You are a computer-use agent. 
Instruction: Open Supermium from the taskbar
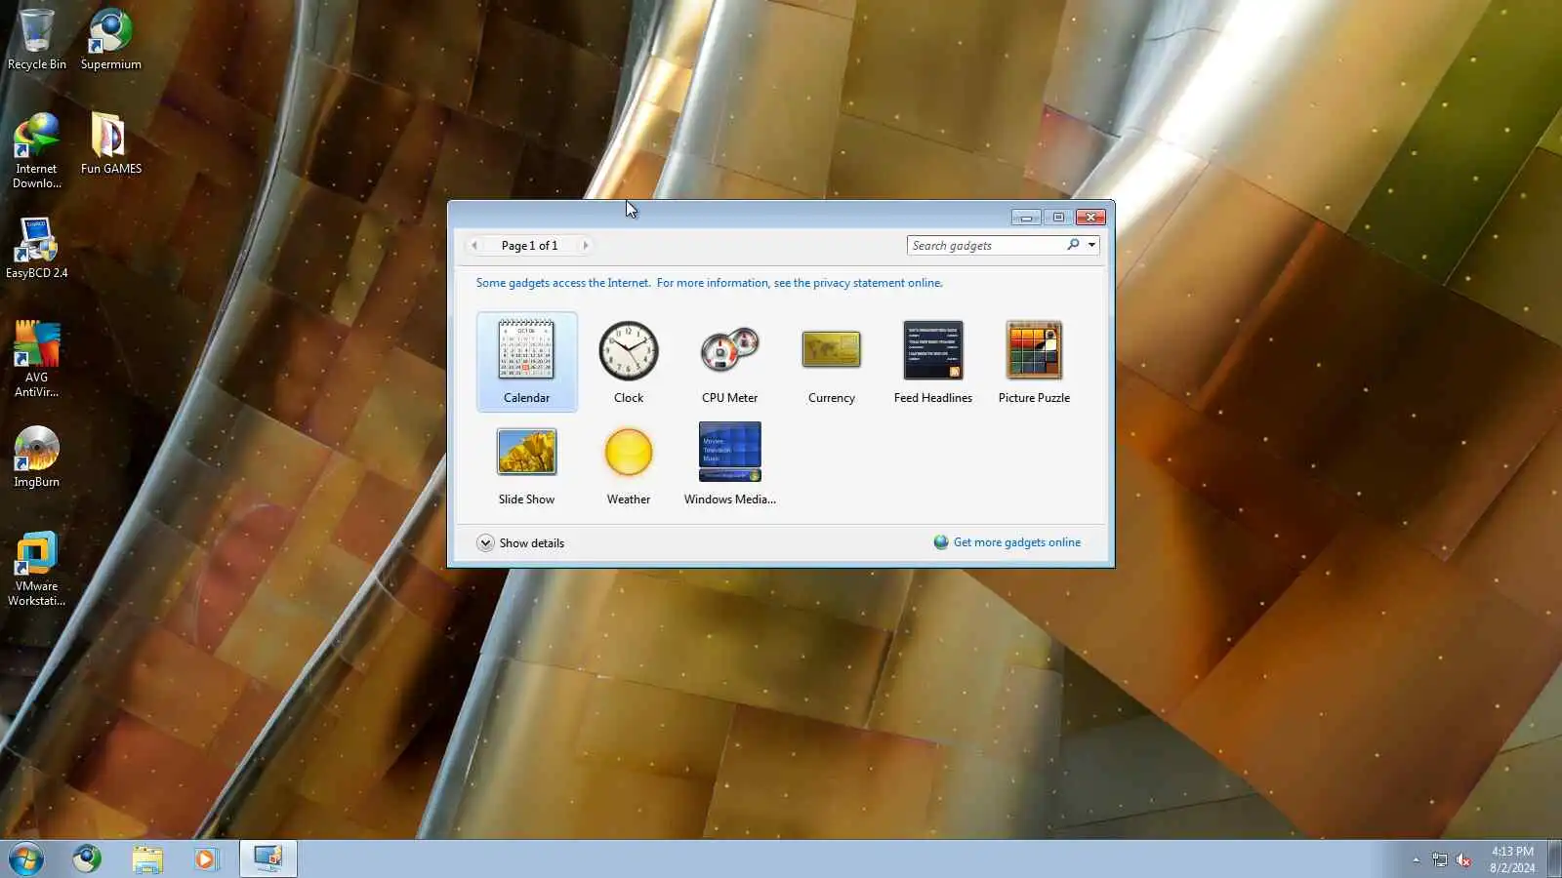click(x=87, y=859)
